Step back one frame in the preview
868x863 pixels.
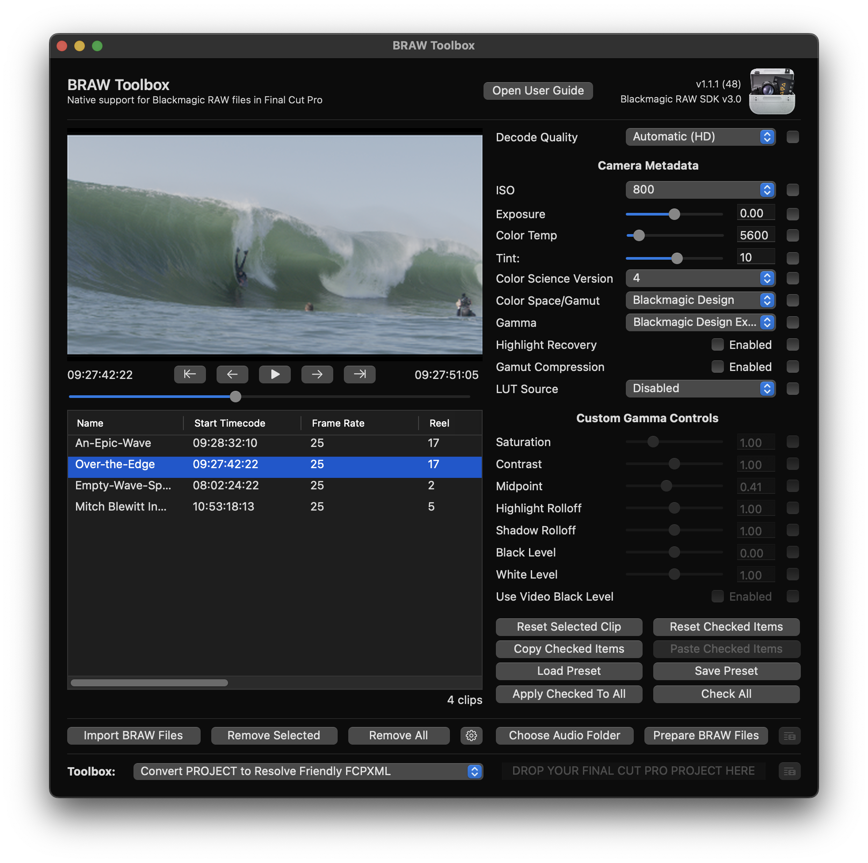click(x=232, y=374)
